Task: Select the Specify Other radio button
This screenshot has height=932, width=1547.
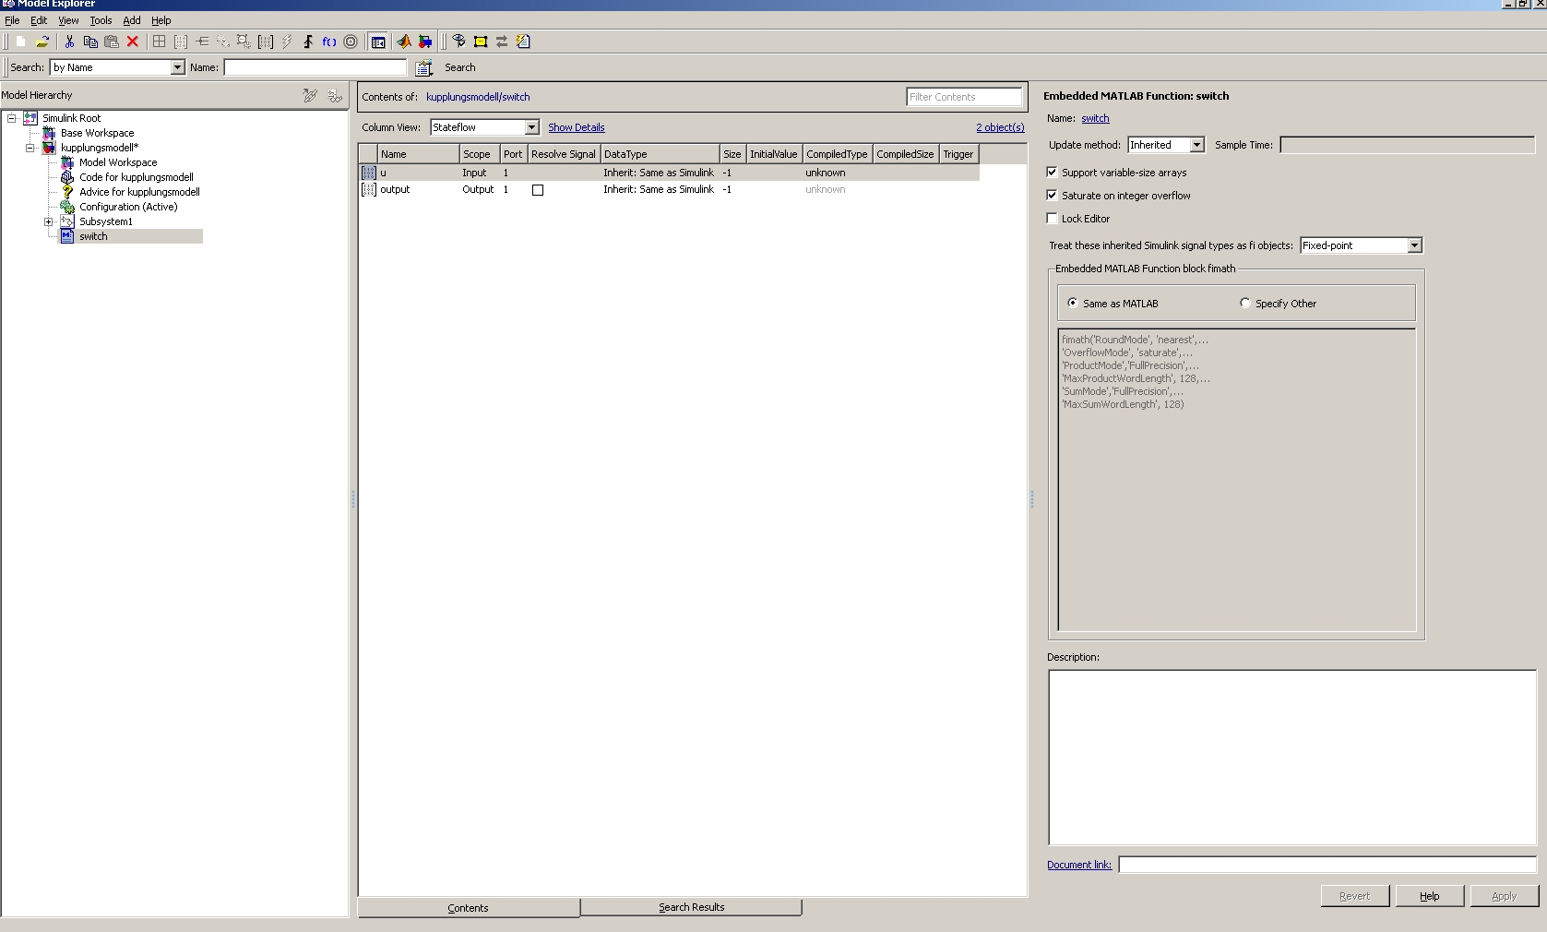Action: click(x=1245, y=304)
